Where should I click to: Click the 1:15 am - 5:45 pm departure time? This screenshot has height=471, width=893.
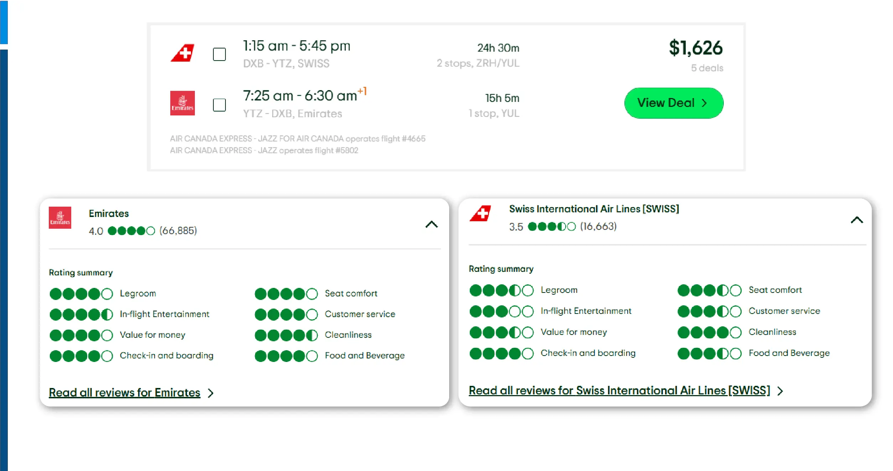click(x=297, y=46)
